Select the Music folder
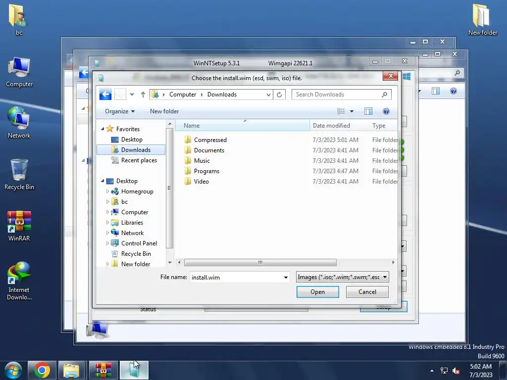Screen dimensions: 507x380 click(x=202, y=160)
